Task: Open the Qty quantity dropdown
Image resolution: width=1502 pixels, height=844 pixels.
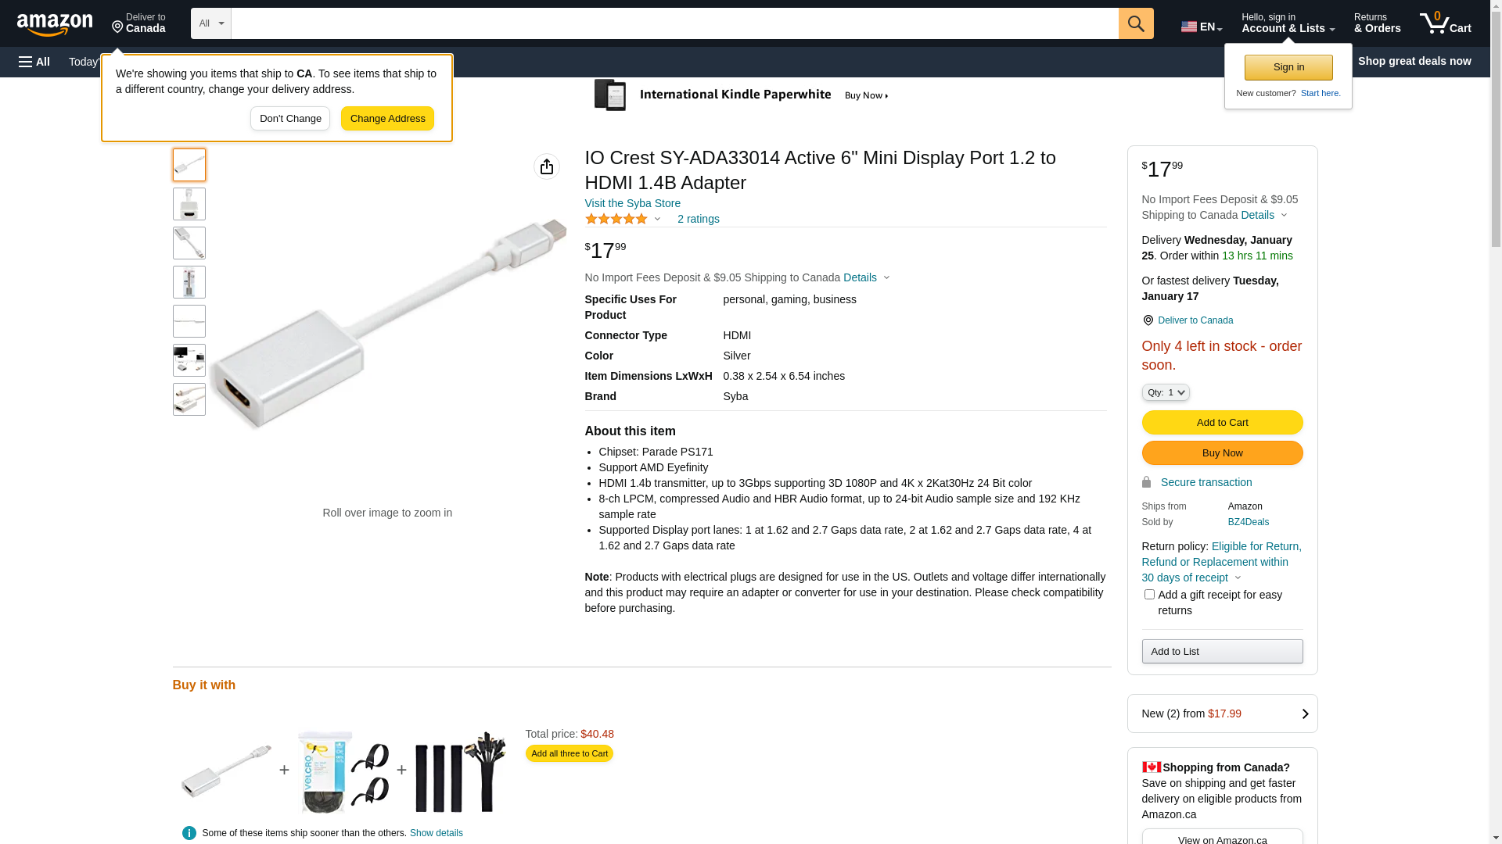Action: pos(1166,392)
